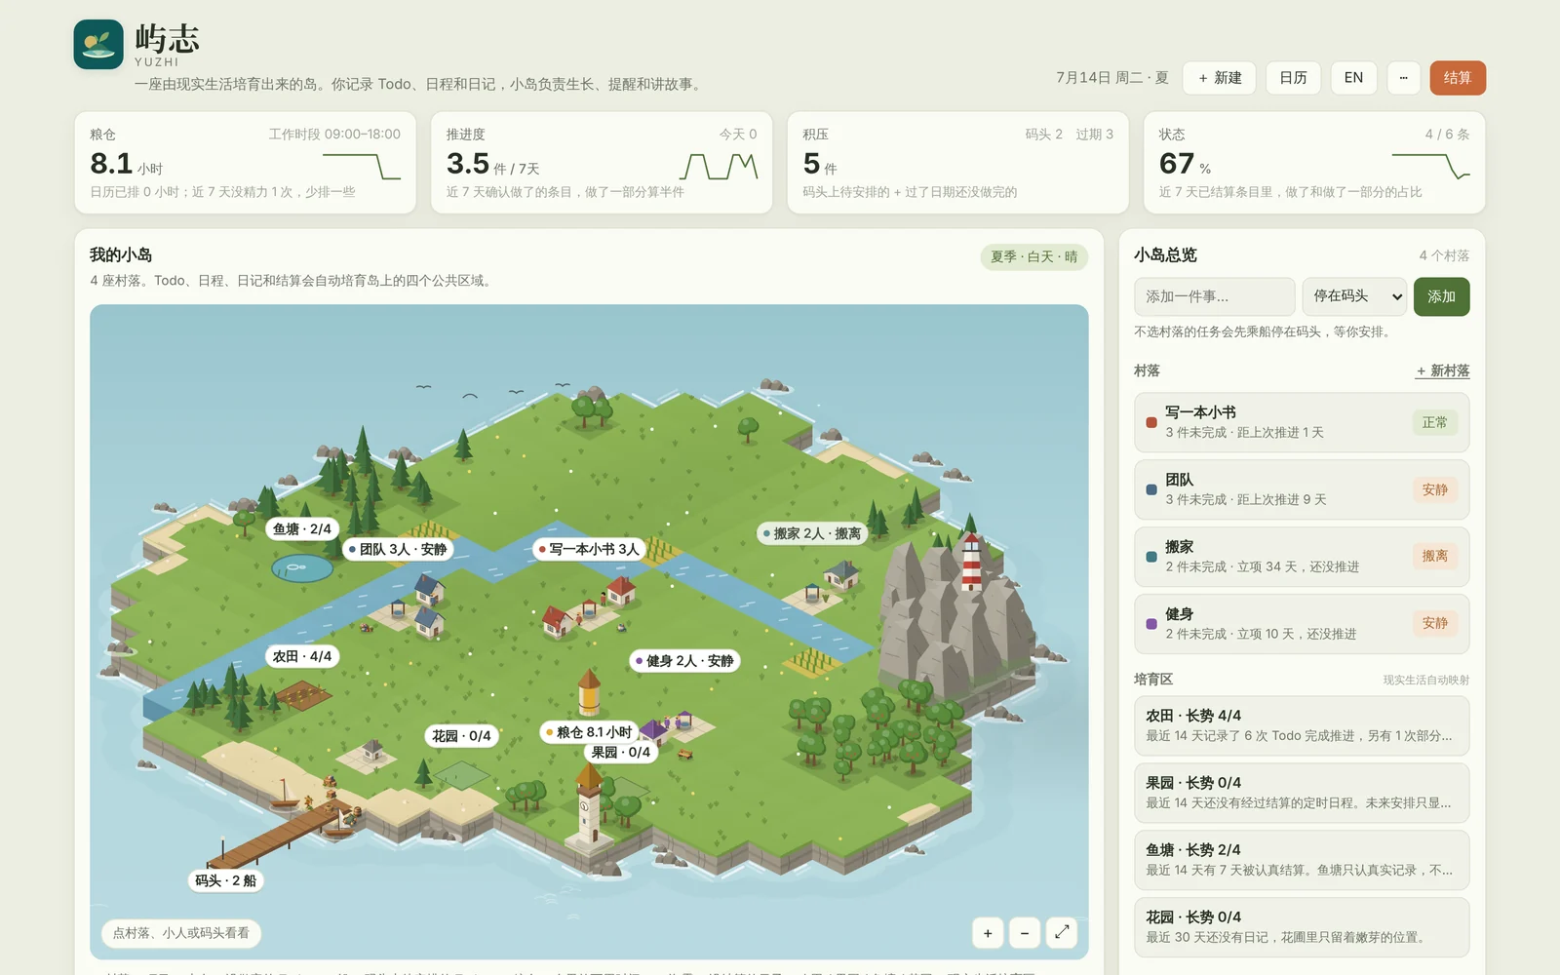Image resolution: width=1560 pixels, height=975 pixels.
Task: Open the 团队 village card
Action: tap(1302, 489)
